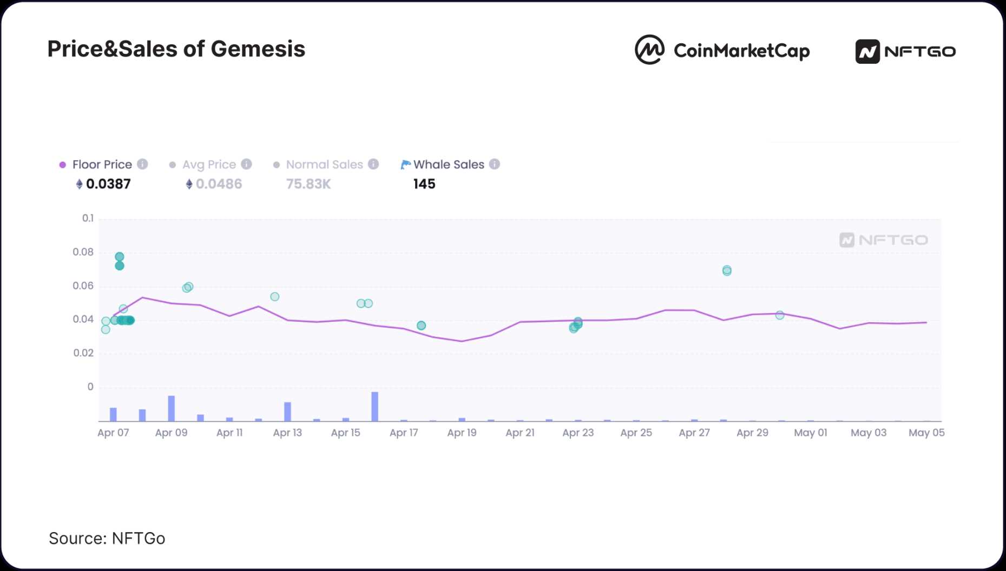
Task: Click the CoinMarketCap text link
Action: 741,51
